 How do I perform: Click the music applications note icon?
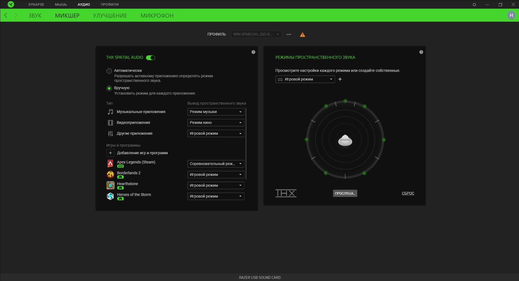(110, 112)
